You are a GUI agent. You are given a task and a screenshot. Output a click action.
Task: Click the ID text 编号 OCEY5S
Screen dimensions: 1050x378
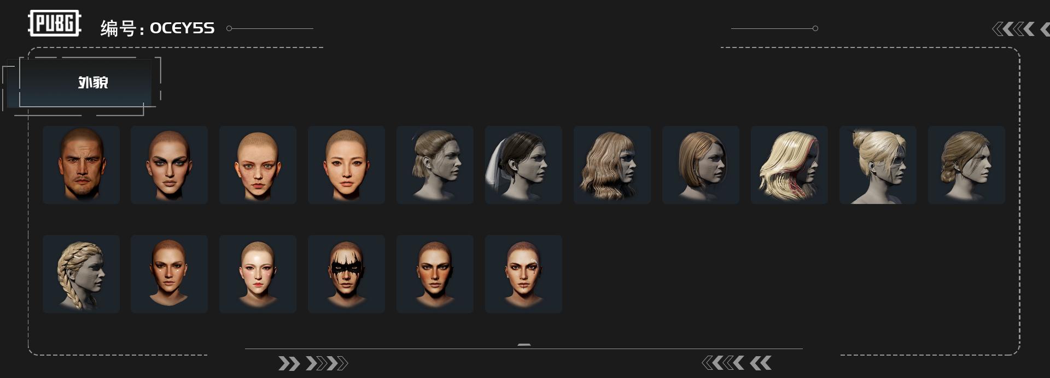pyautogui.click(x=157, y=28)
